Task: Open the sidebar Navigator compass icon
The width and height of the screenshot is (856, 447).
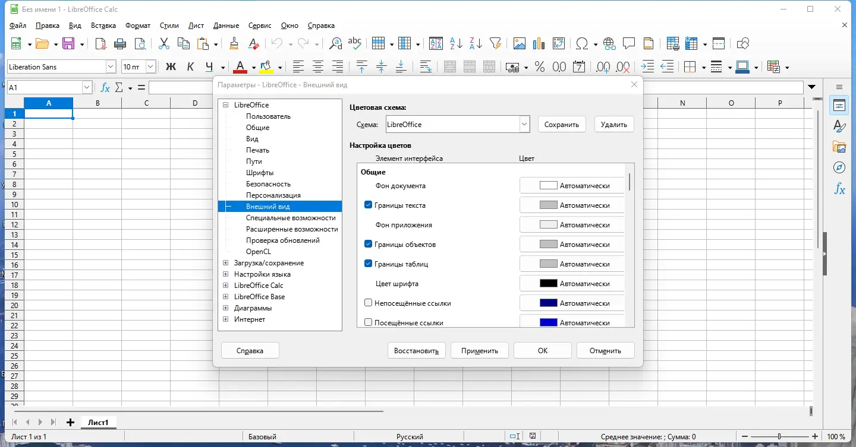Action: (x=839, y=167)
